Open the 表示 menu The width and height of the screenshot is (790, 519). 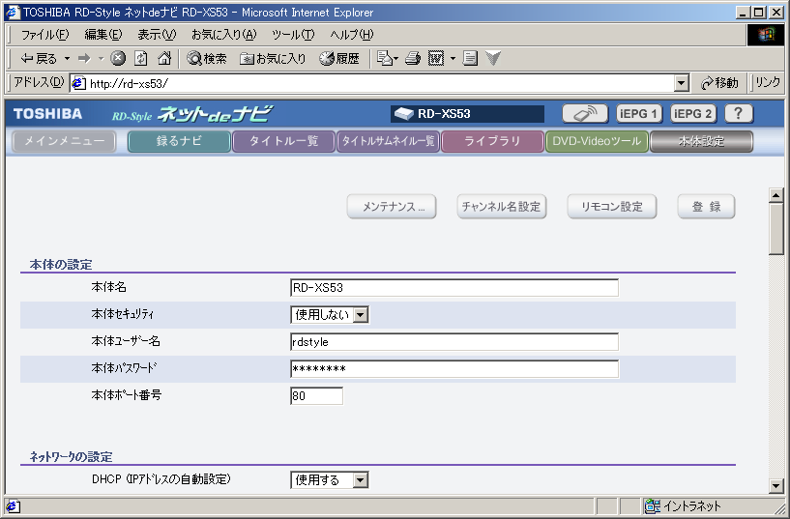pyautogui.click(x=157, y=35)
